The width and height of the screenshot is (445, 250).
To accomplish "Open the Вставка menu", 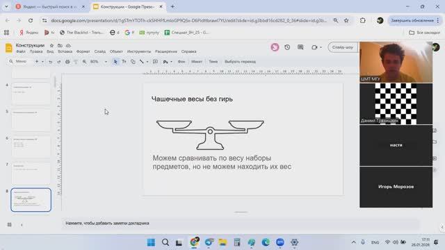I will coord(65,51).
